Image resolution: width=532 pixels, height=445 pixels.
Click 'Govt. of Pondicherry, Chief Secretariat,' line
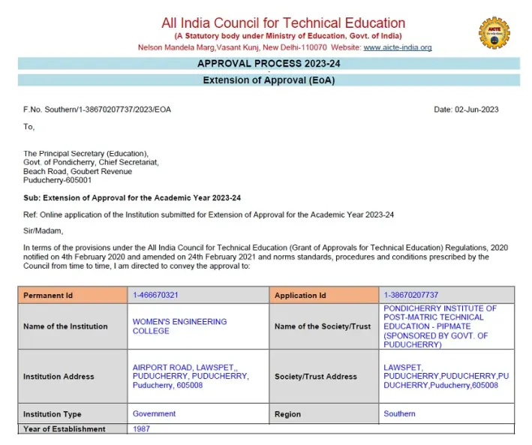click(91, 162)
